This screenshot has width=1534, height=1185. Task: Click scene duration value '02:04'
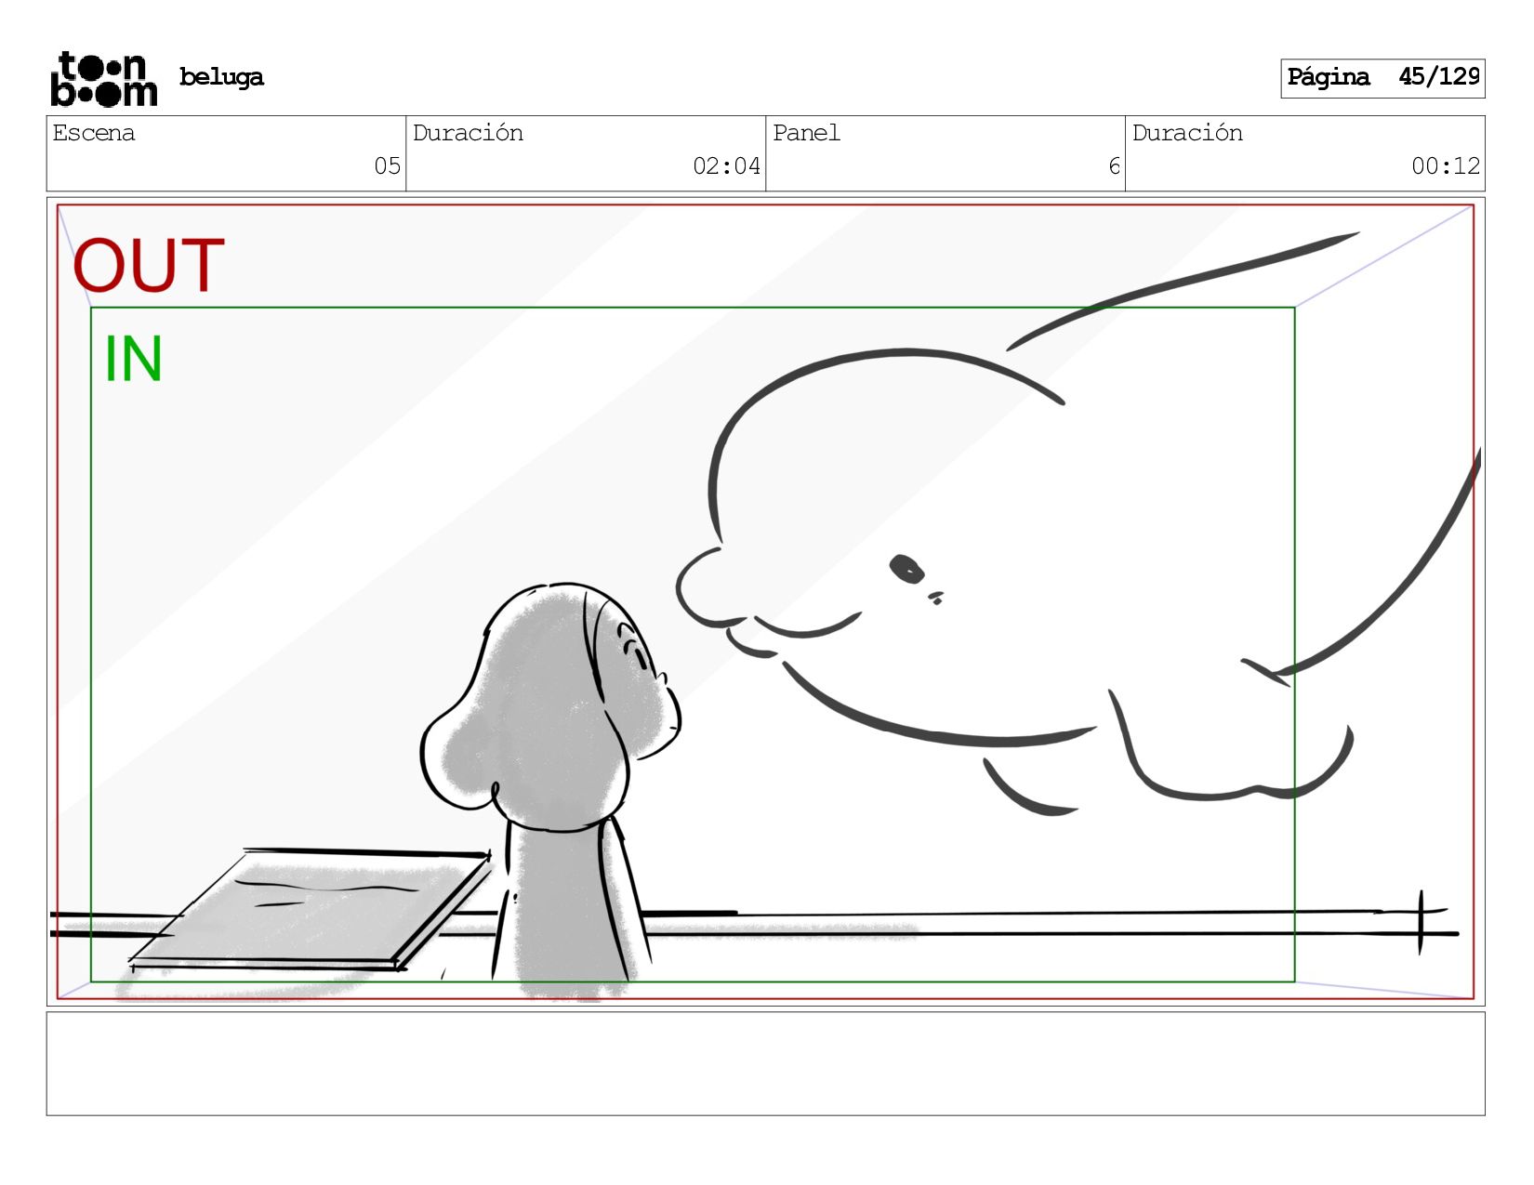click(726, 166)
